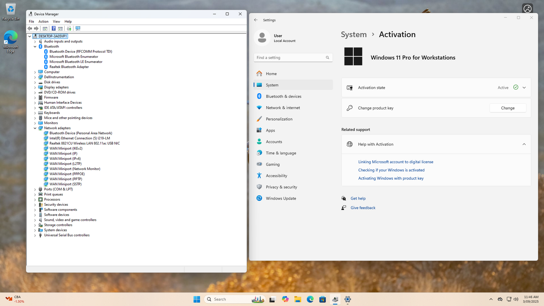Click the Back arrow in Device Manager toolbar
Viewport: 544px width, 306px height.
[30, 29]
